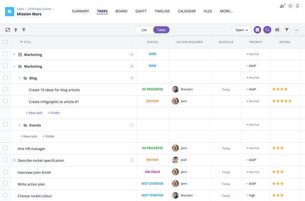Sort by the Title column arrow
The image size is (305, 201).
click(21, 42)
